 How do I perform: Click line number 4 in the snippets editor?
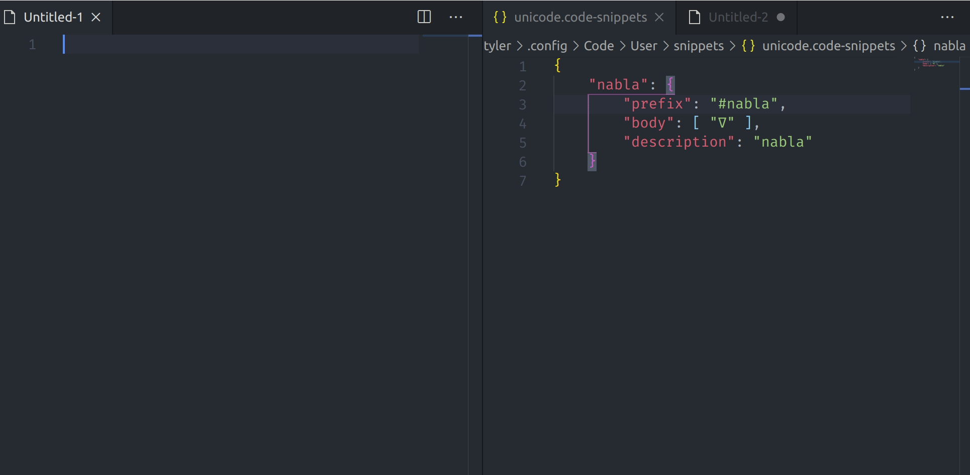523,123
